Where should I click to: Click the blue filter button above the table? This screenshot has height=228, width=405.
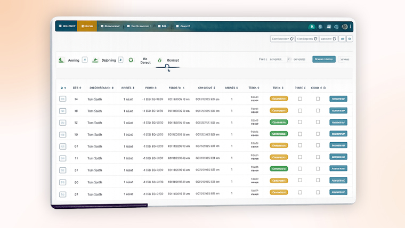pyautogui.click(x=323, y=60)
